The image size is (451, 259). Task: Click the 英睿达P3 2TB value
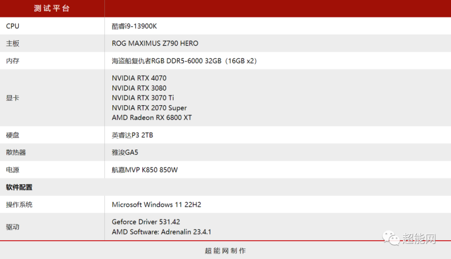132,135
